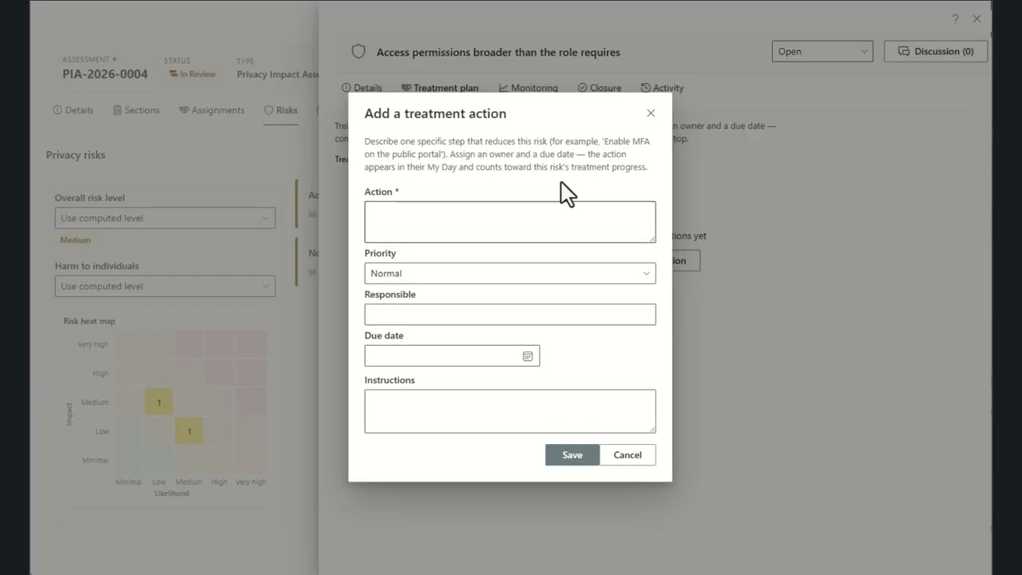Screen dimensions: 1022x575
Task: Switch to the Treatment plan tab
Action: coord(440,88)
